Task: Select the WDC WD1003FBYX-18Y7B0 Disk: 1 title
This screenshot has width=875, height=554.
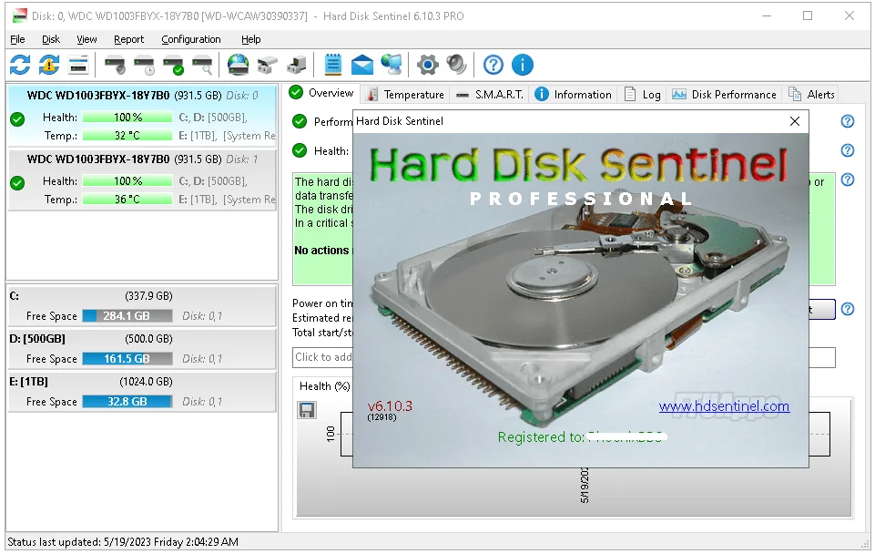Action: (x=142, y=159)
